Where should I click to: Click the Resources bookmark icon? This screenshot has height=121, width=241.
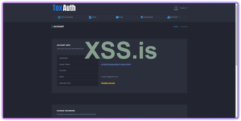142,17
